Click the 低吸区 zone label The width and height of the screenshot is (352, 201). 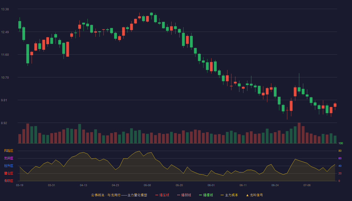coord(9,181)
